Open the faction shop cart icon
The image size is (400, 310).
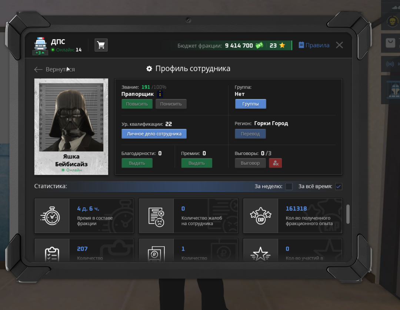pyautogui.click(x=101, y=45)
